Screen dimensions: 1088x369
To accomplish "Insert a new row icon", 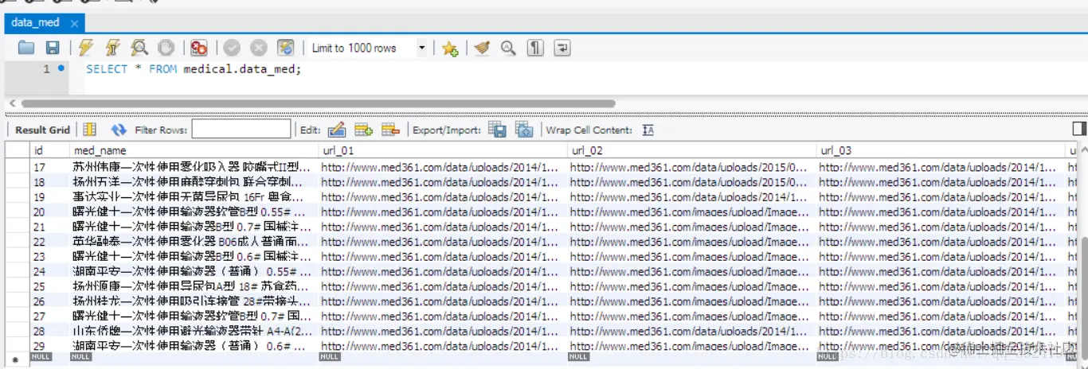I will pos(363,130).
